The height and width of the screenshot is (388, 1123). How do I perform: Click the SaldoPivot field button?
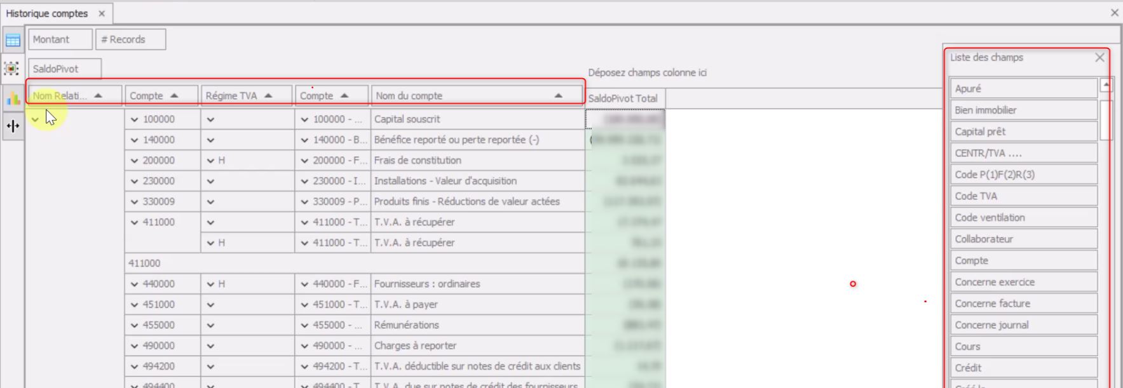[65, 69]
